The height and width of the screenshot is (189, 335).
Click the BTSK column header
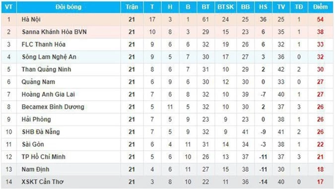pyautogui.click(x=226, y=7)
